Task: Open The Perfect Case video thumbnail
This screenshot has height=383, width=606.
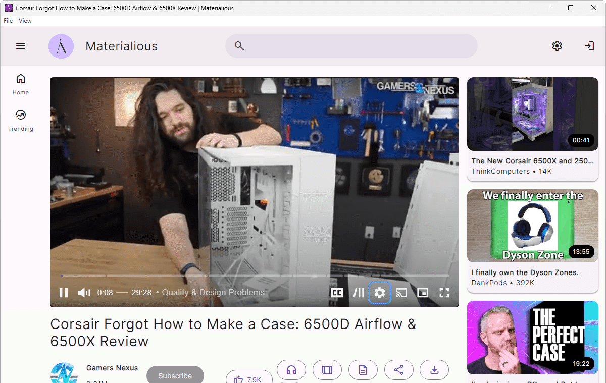Action: click(x=533, y=338)
